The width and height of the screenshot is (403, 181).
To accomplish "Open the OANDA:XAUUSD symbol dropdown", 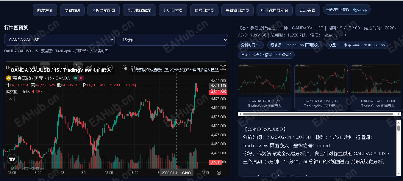I will coord(60,40).
